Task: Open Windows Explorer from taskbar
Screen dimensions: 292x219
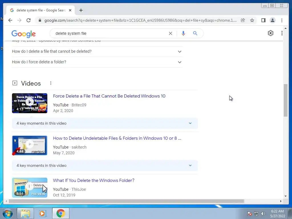Action: (25, 213)
